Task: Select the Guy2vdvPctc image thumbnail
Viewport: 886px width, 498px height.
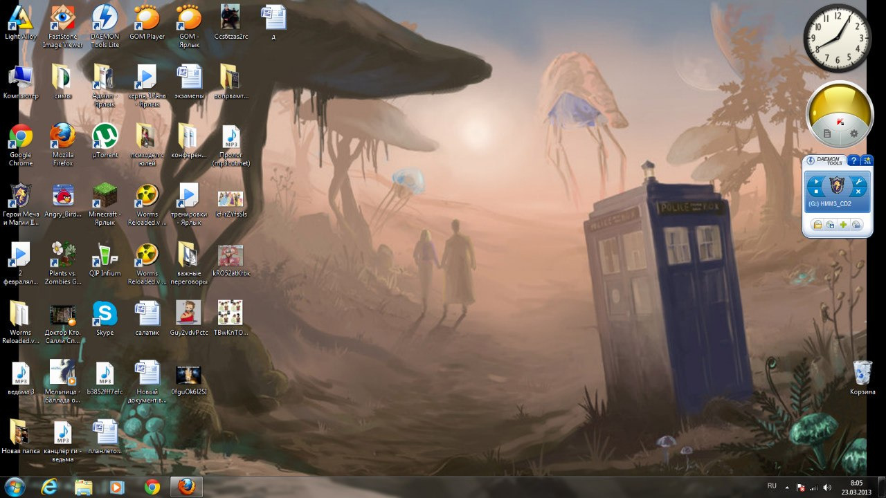Action: 189,319
